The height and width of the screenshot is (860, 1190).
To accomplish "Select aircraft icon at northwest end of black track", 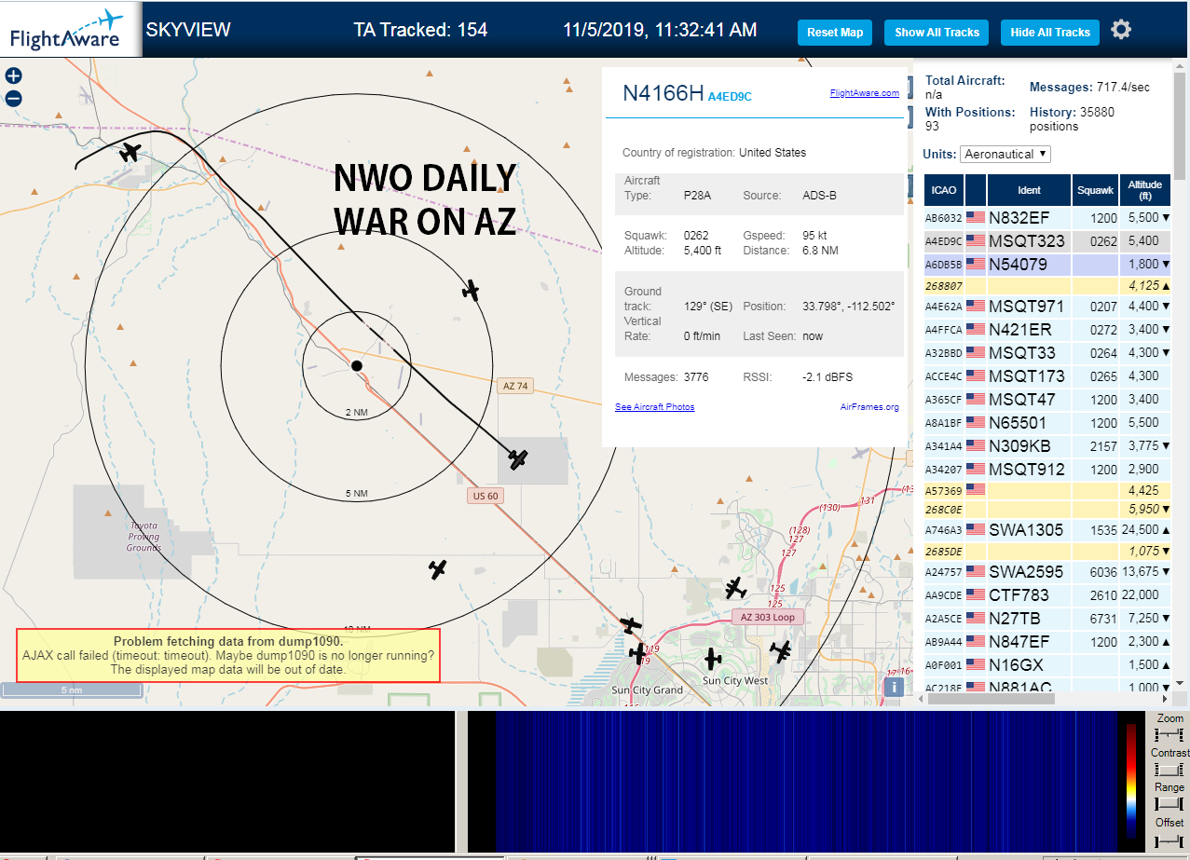I will coord(130,151).
